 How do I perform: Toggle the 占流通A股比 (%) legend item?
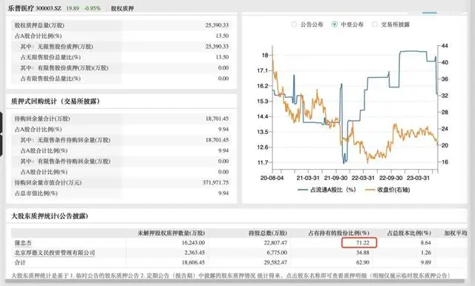pos(327,190)
